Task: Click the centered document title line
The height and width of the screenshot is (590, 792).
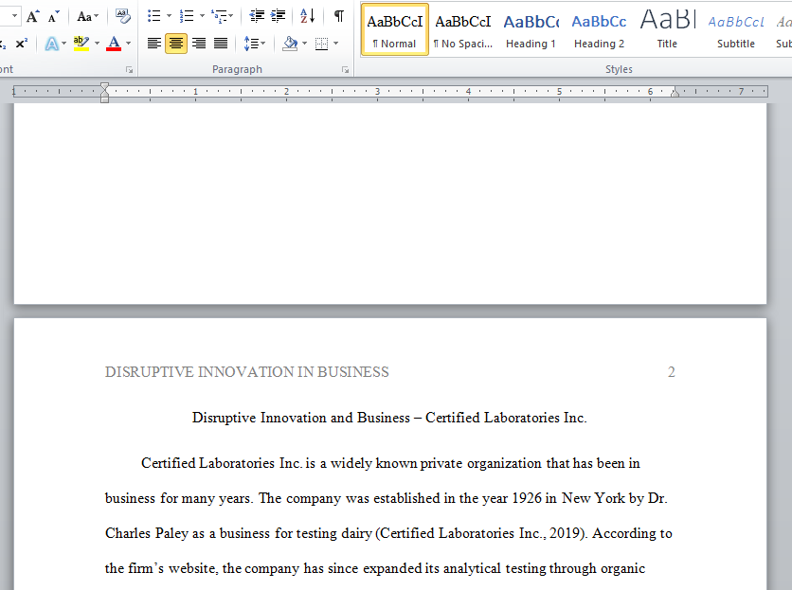Action: tap(389, 418)
